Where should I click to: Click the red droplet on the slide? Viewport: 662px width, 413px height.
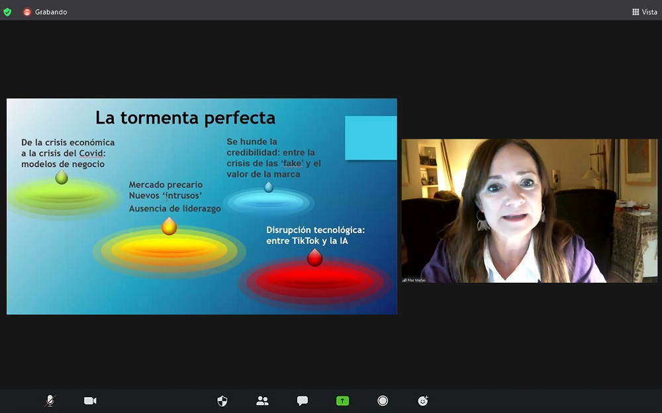314,258
